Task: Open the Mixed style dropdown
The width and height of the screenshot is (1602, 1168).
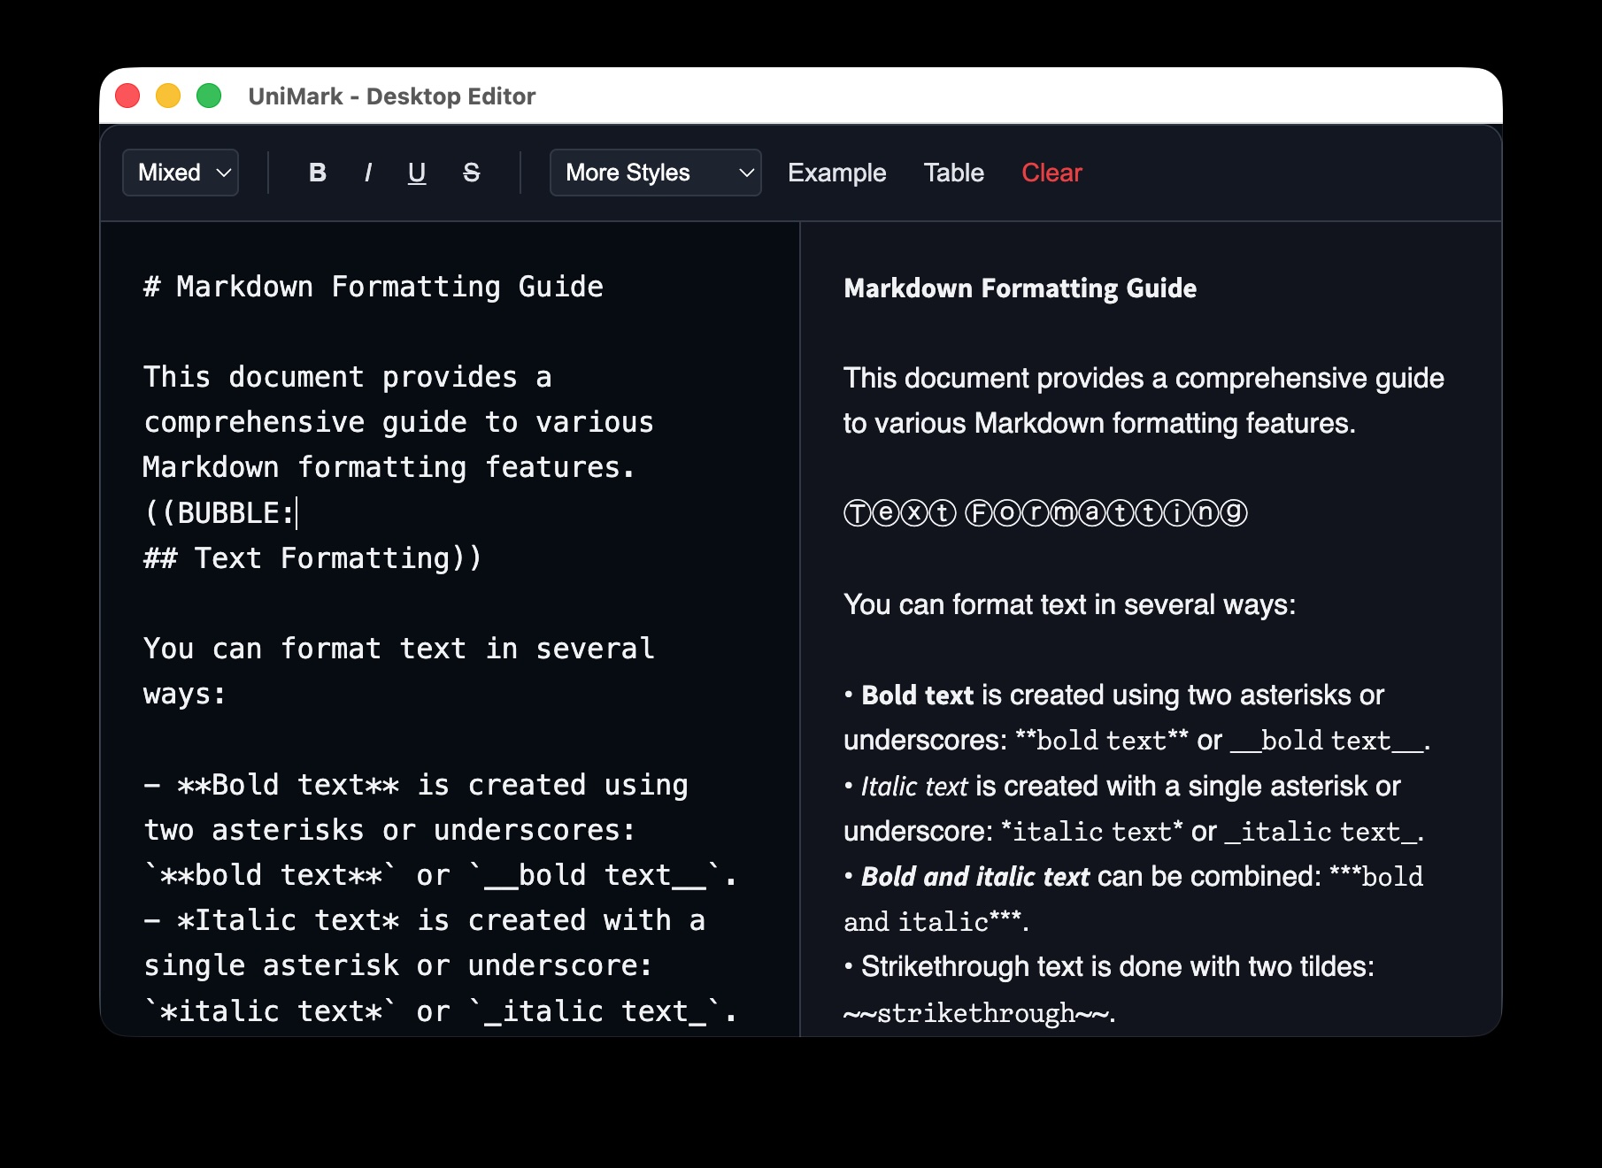Action: (x=181, y=173)
